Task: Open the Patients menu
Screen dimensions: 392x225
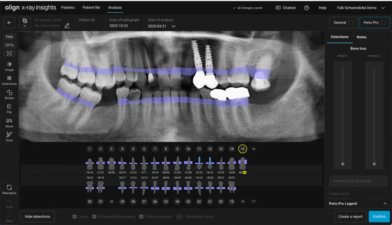Action: pos(68,7)
